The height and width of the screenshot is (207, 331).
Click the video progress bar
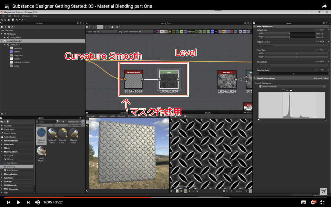165,197
